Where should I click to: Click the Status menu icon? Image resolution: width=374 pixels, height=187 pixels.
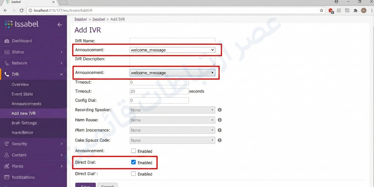coord(7,52)
